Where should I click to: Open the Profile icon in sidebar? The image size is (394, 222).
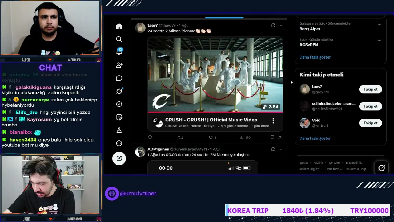tap(119, 130)
